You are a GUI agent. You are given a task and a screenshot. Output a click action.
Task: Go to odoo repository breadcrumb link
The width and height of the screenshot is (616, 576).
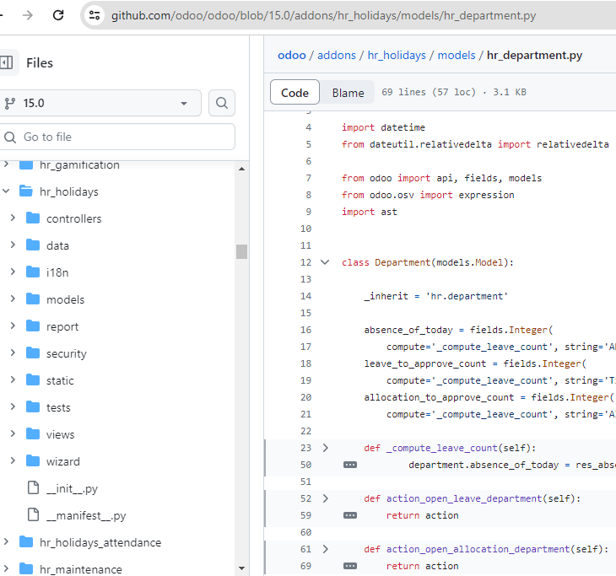point(291,56)
